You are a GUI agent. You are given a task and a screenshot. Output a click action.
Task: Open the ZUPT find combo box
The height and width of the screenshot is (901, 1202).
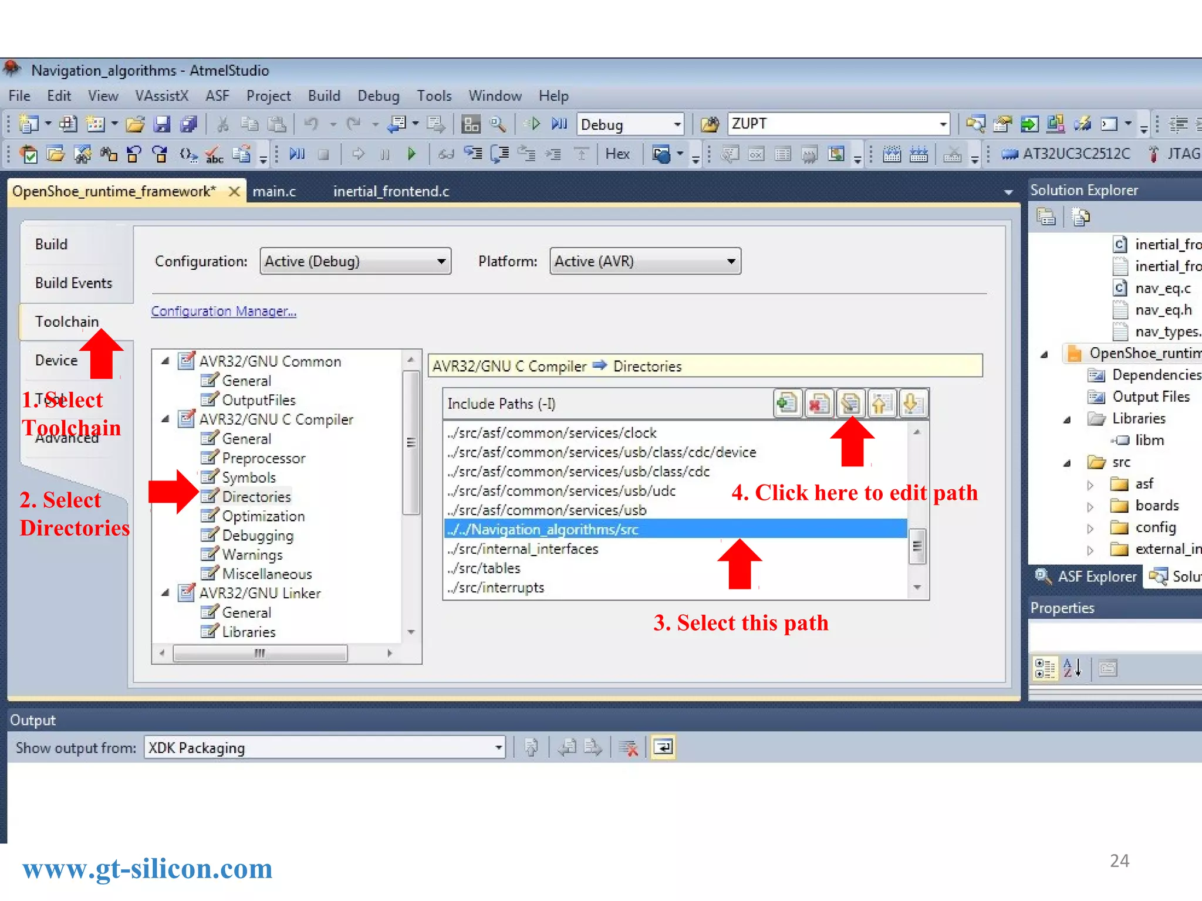[x=838, y=124]
